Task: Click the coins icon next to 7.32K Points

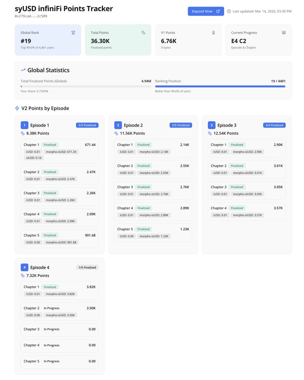Action: 23,275
